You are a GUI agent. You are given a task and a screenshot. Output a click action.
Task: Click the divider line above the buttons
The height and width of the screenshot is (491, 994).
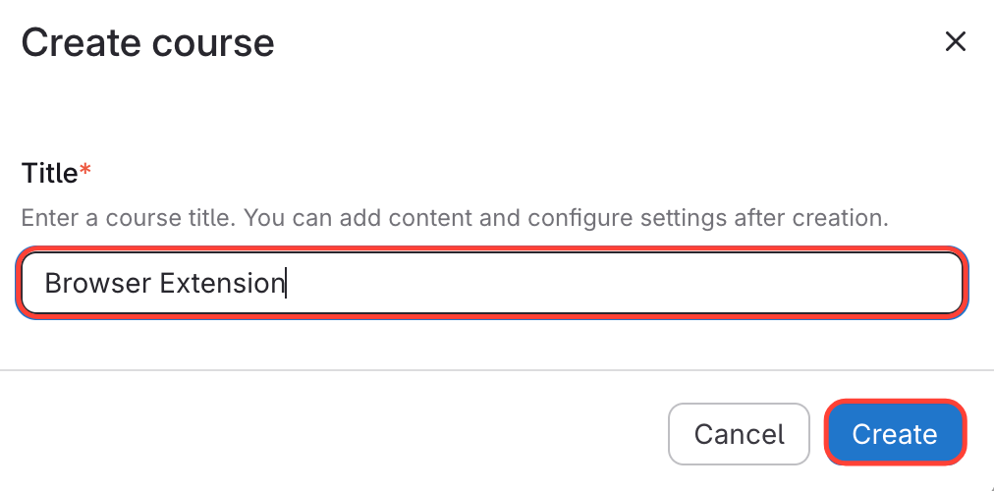tap(497, 370)
